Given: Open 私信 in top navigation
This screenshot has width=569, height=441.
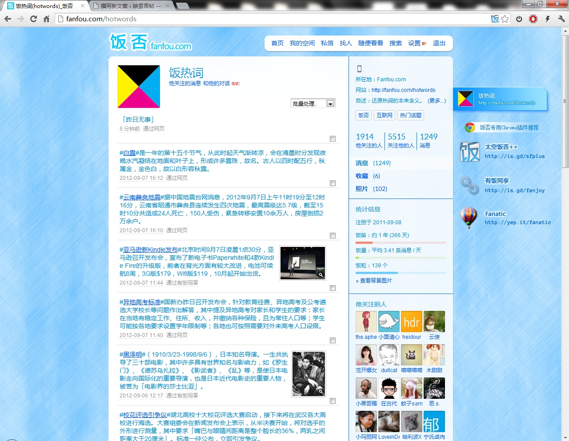Looking at the screenshot, I should [327, 43].
